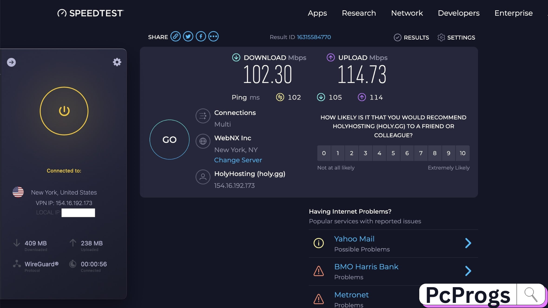548x308 pixels.
Task: Expand BMO Harris Bank issue chevron
Action: (x=468, y=271)
